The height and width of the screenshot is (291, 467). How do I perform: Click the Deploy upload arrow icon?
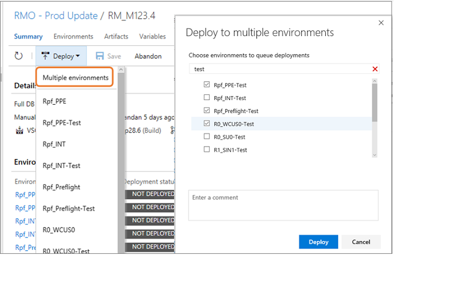(x=46, y=56)
